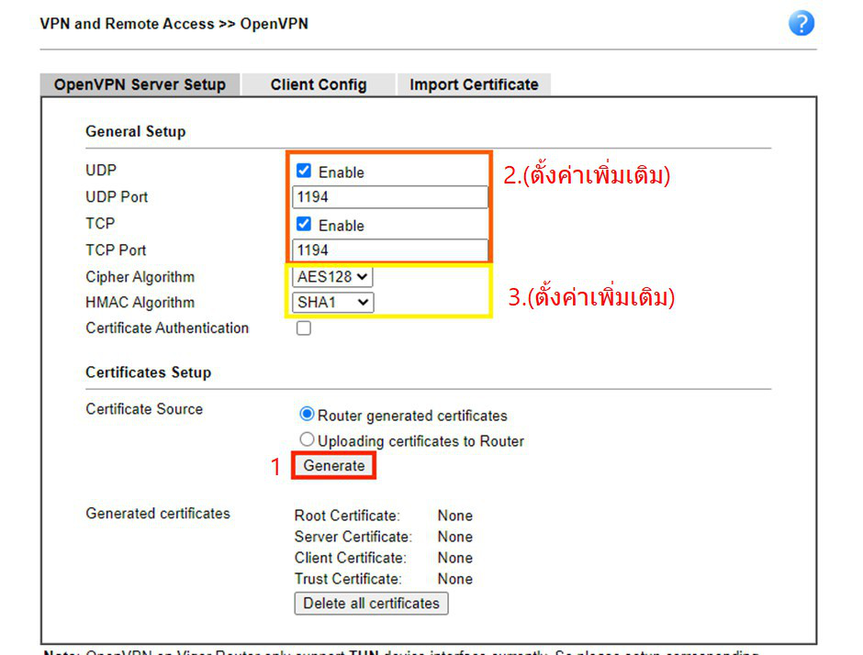Switch to OpenVPN Server Setup tab

[x=140, y=84]
